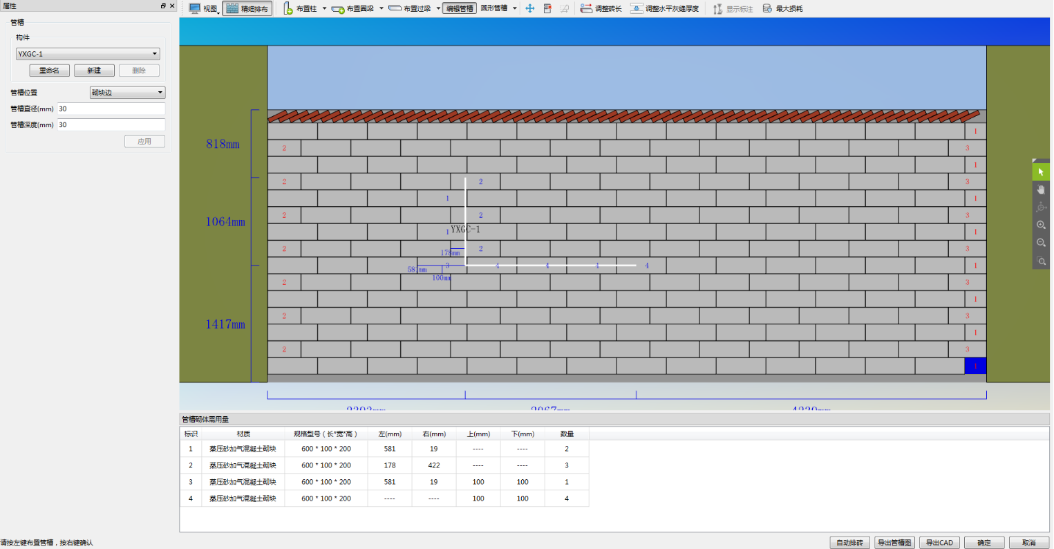This screenshot has width=1054, height=549.
Task: Open the 管槽位置 砌块边 dropdown
Action: pyautogui.click(x=128, y=93)
